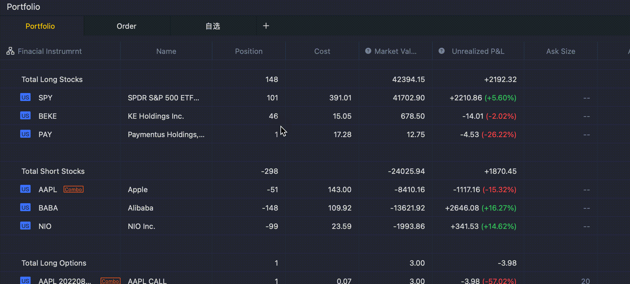Click the help icon beside Unrealized P&L header
The height and width of the screenshot is (284, 630).
point(442,51)
